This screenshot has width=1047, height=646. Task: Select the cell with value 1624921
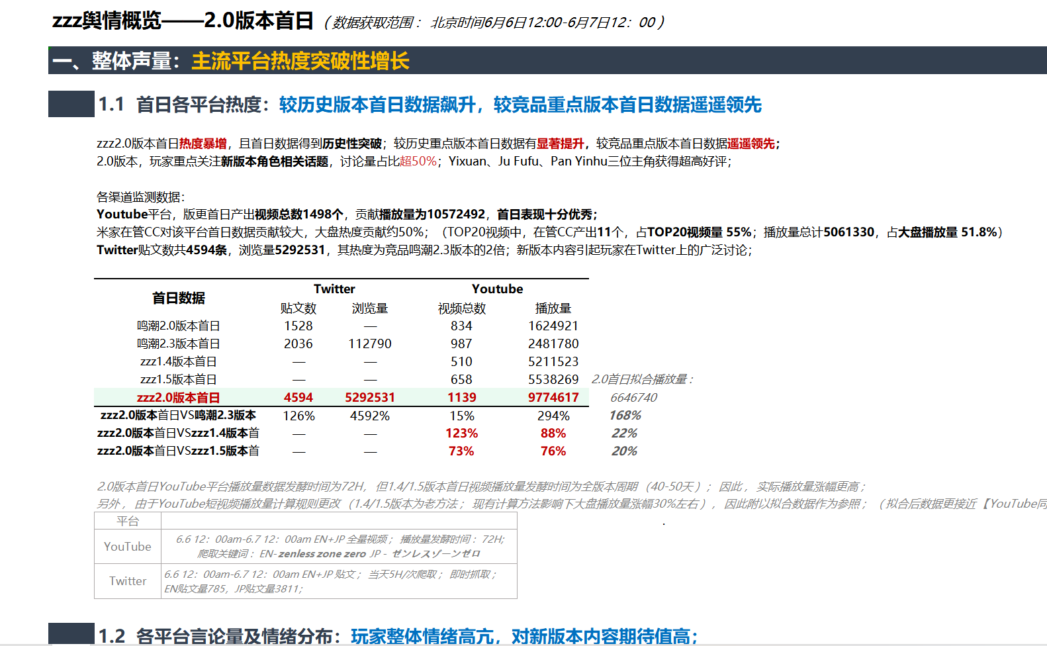553,326
